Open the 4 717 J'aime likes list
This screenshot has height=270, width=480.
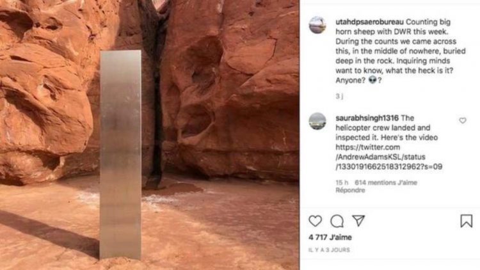pos(330,237)
